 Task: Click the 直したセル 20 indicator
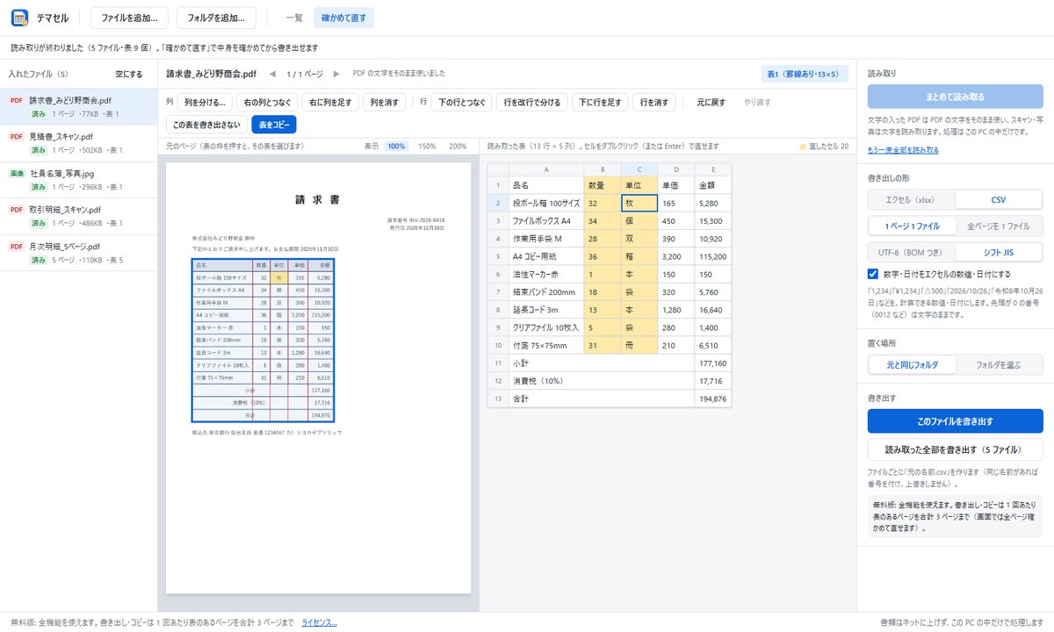pyautogui.click(x=824, y=146)
